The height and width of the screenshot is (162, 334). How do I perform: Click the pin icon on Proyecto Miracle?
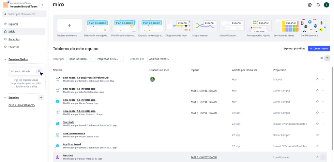(39, 71)
